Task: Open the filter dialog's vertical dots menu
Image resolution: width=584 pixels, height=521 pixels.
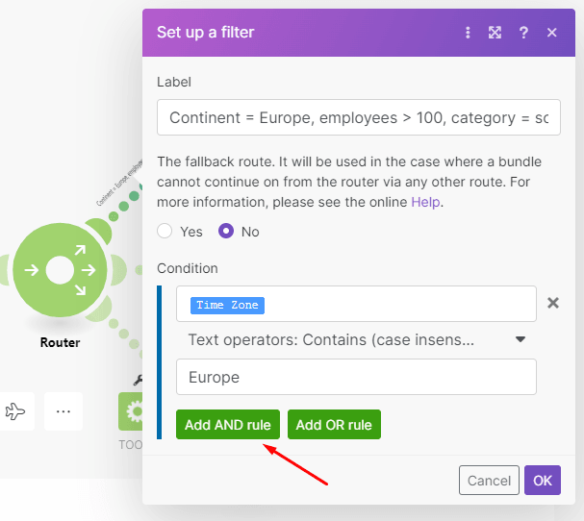Action: [469, 33]
